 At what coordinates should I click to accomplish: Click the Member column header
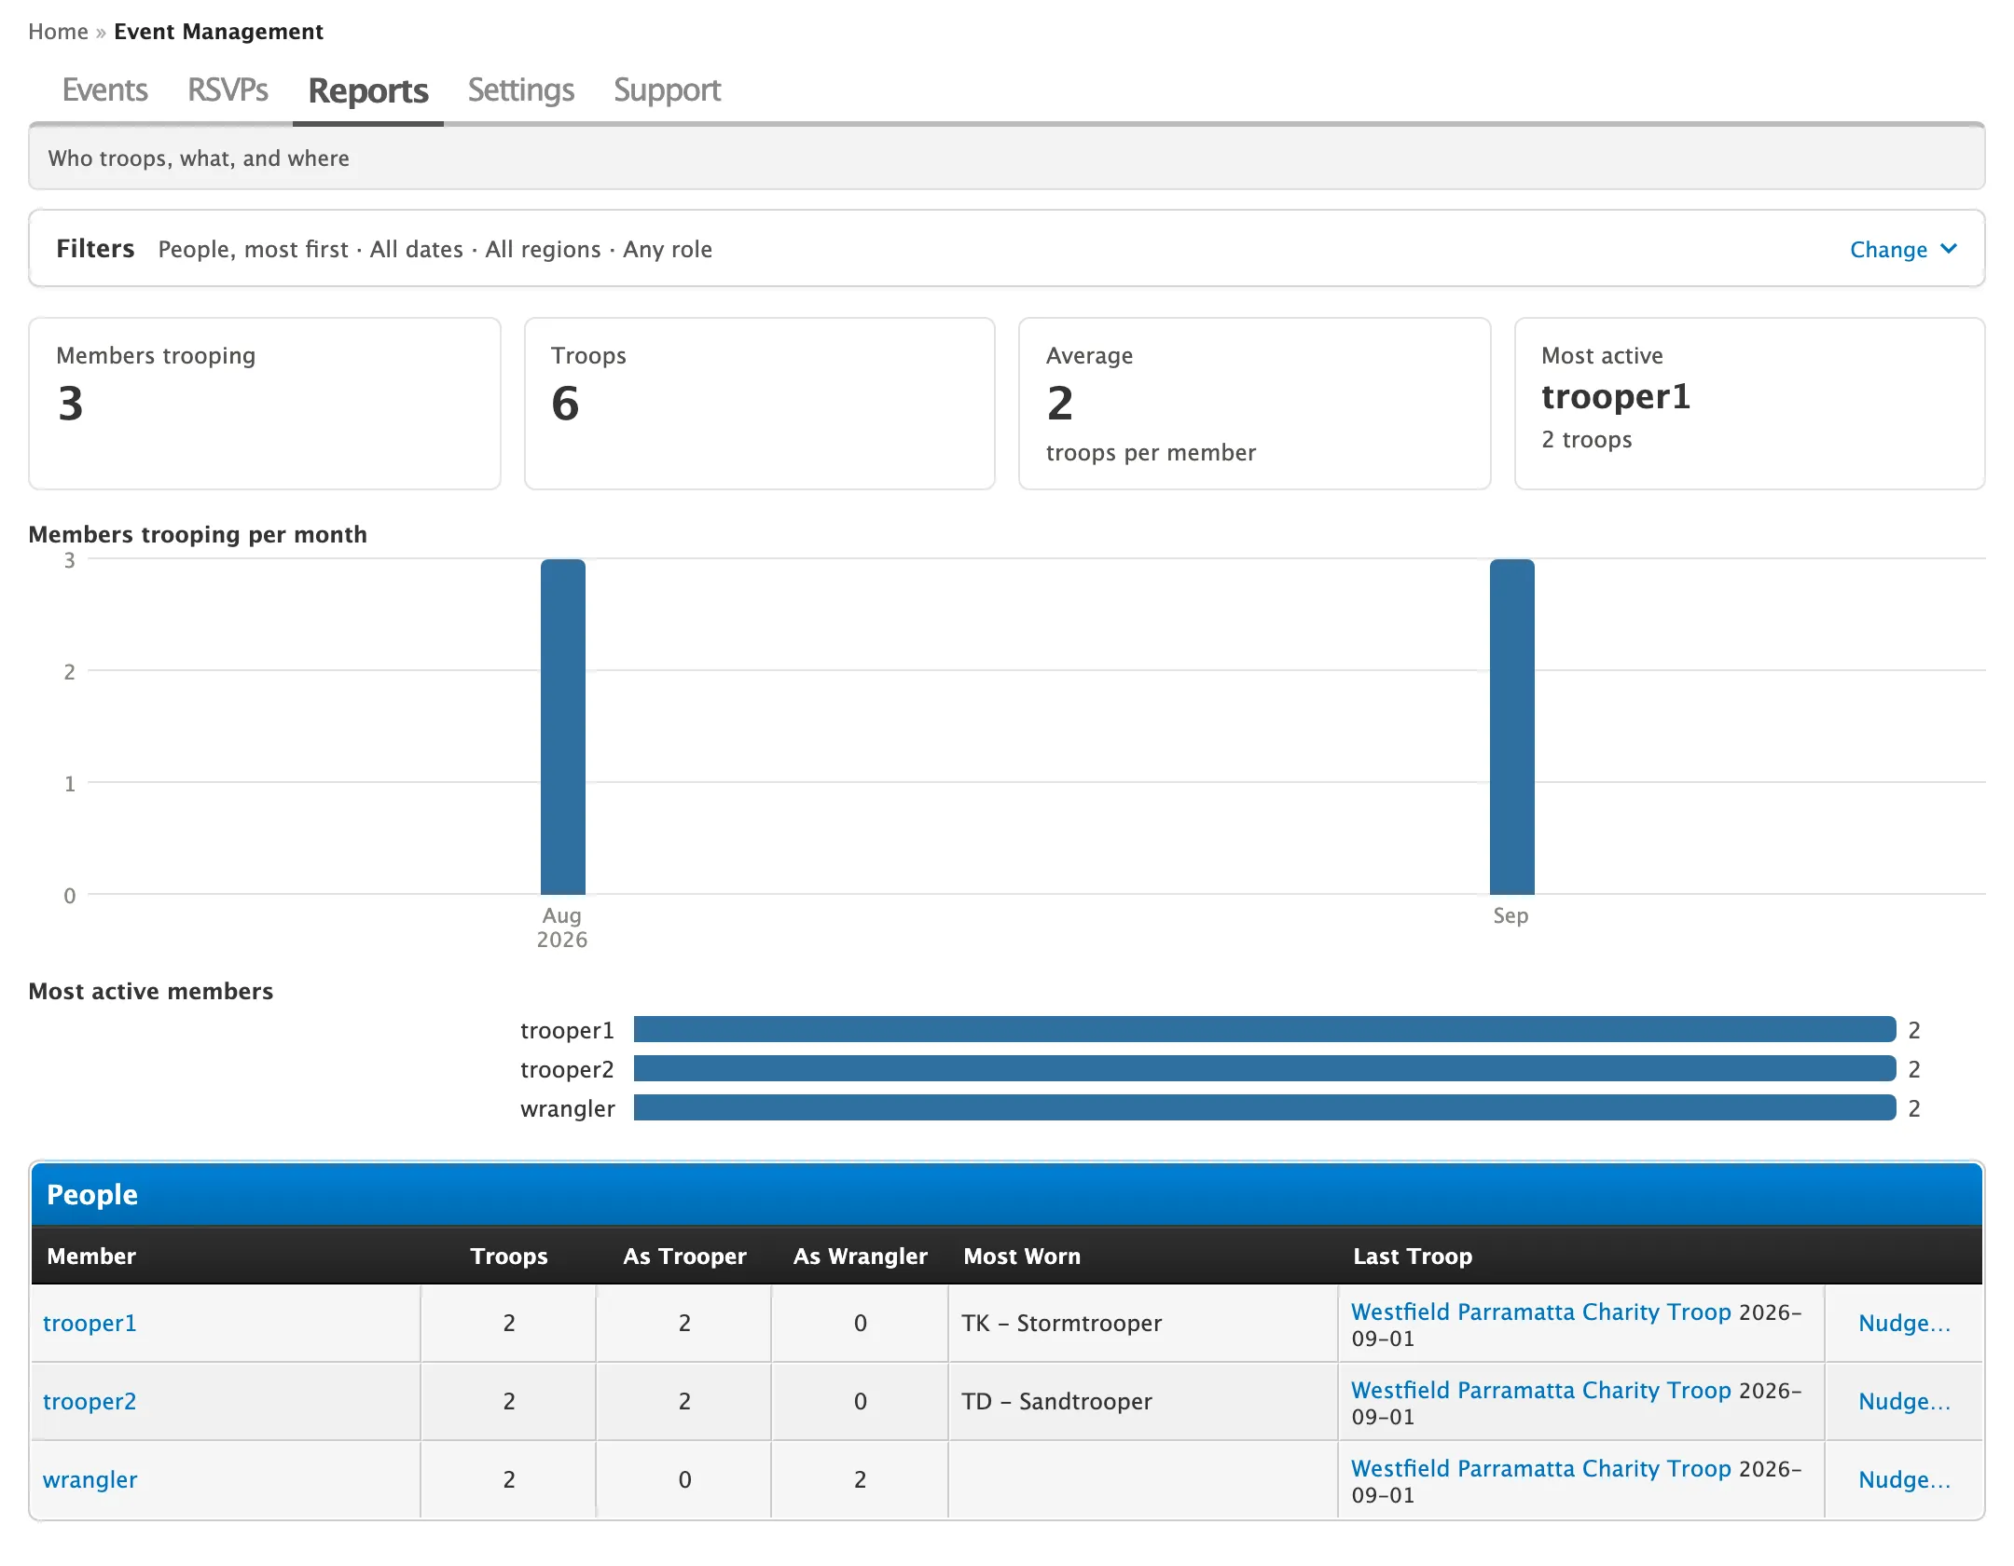(x=91, y=1256)
